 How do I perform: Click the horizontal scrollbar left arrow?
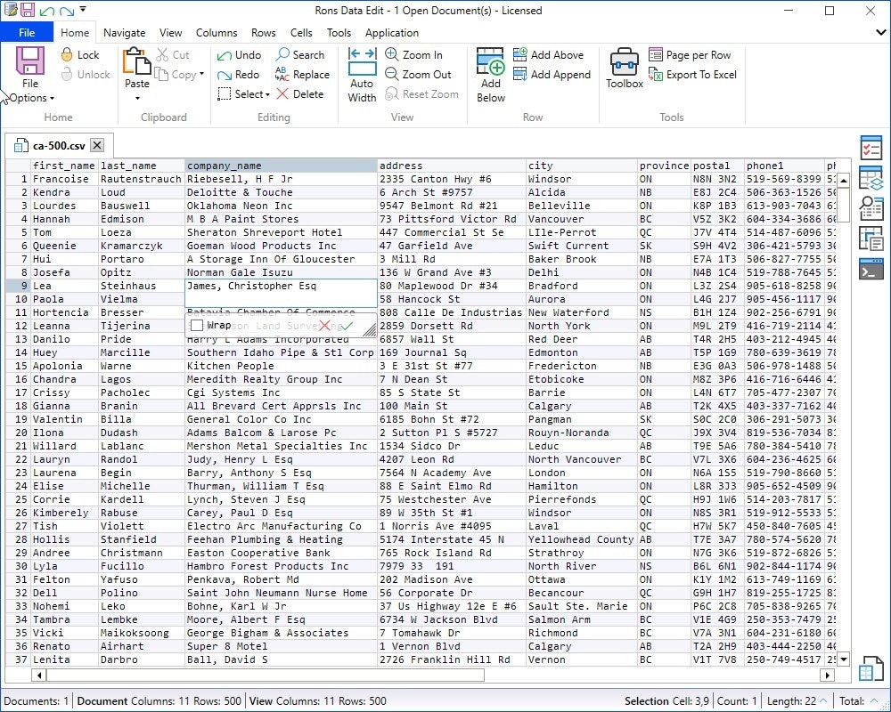(x=39, y=676)
